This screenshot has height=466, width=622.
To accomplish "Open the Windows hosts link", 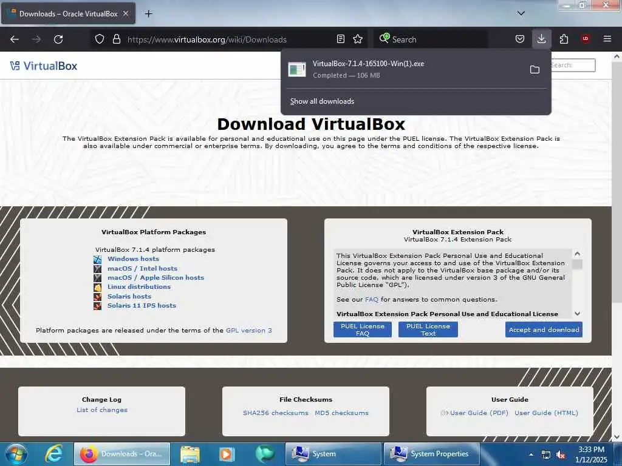I will 133,258.
